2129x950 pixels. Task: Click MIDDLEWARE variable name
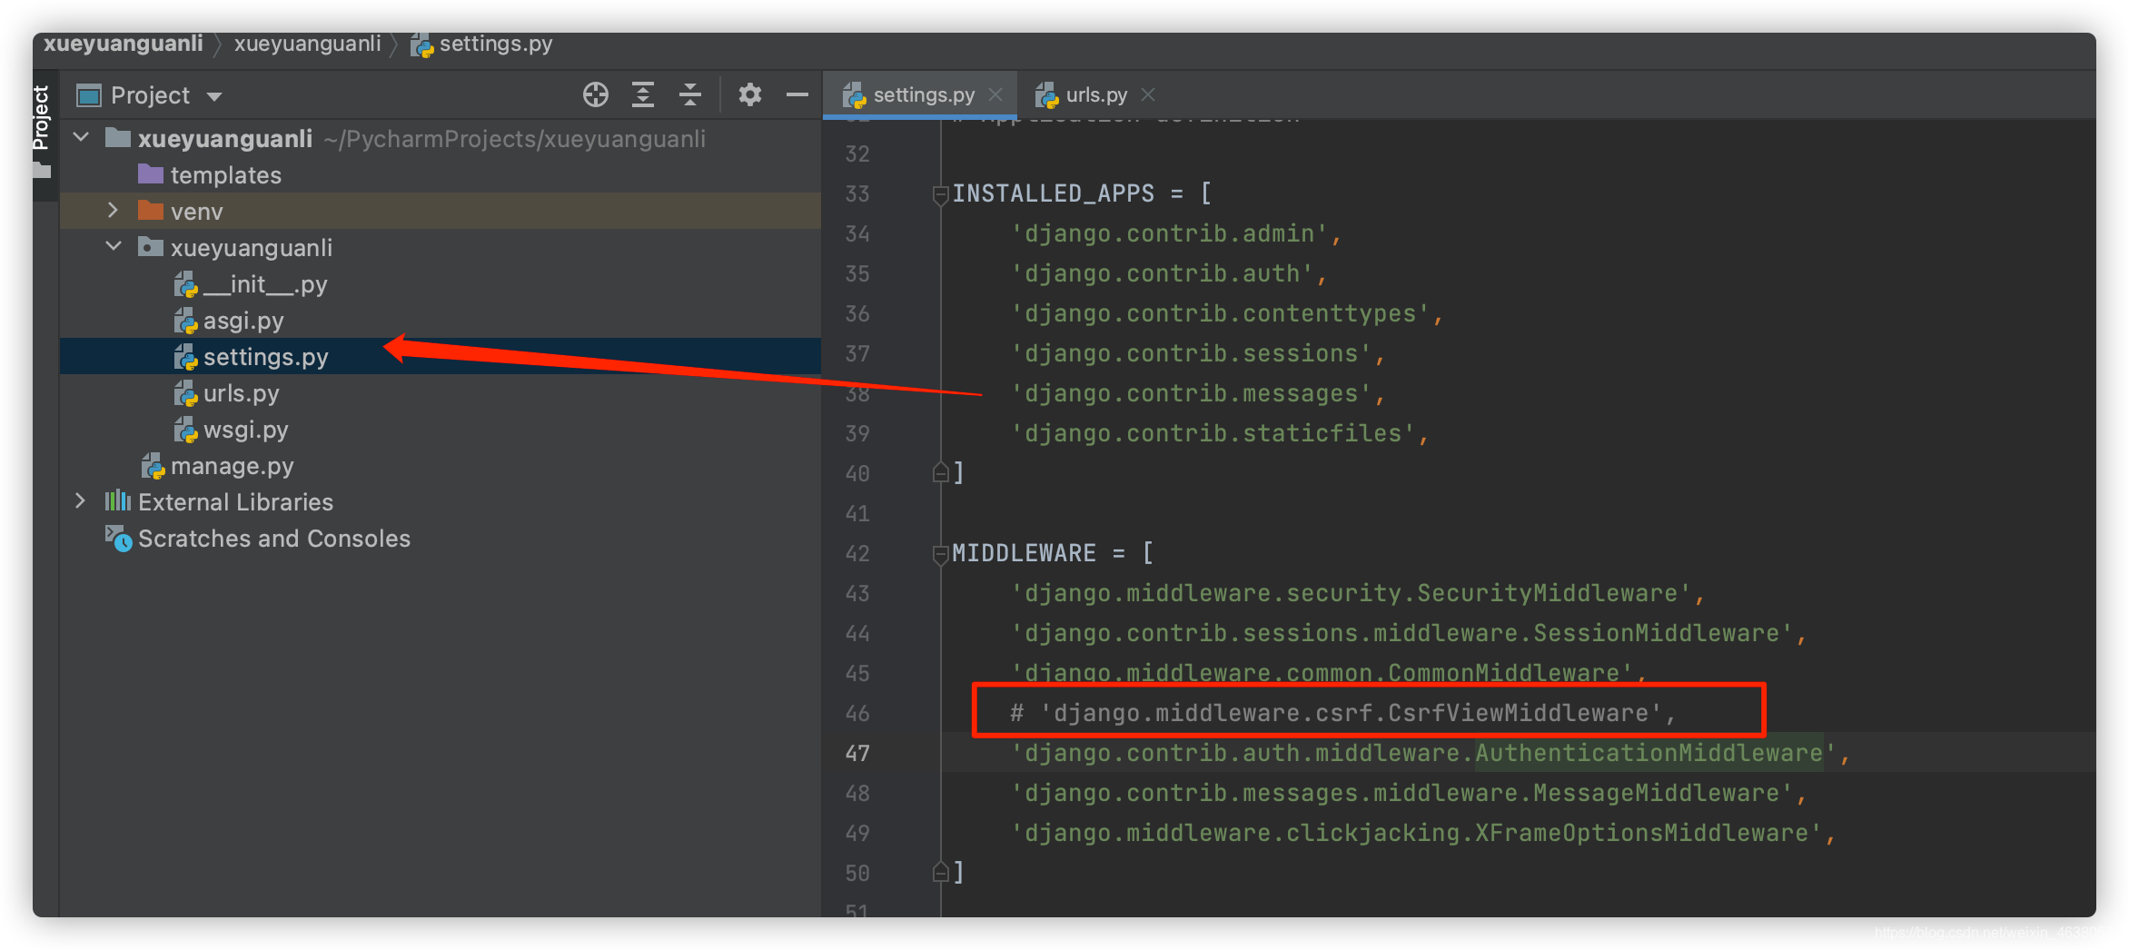click(1025, 553)
